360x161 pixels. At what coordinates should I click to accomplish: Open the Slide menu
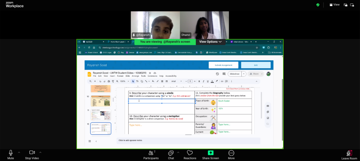(x=128, y=76)
